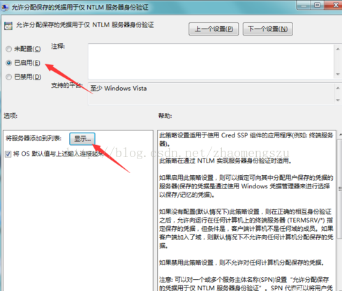Open the 显示... server list button
The width and height of the screenshot is (342, 291).
[82, 139]
